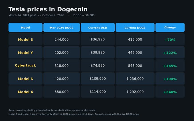Click the +165% Cybertruck change cell
Screen dimensions: 194x121
point(170,65)
